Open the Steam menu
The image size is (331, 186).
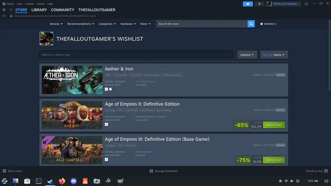tap(10, 4)
